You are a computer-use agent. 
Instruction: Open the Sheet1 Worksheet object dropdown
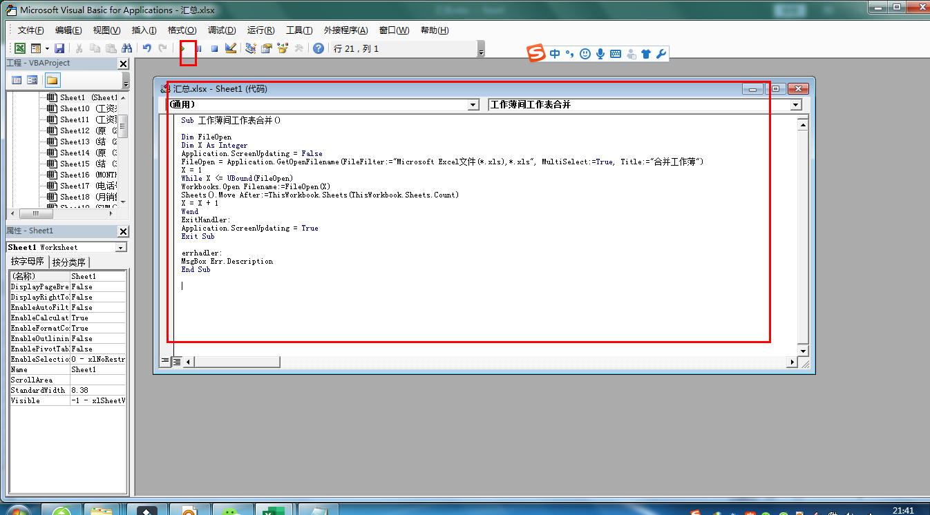click(121, 247)
